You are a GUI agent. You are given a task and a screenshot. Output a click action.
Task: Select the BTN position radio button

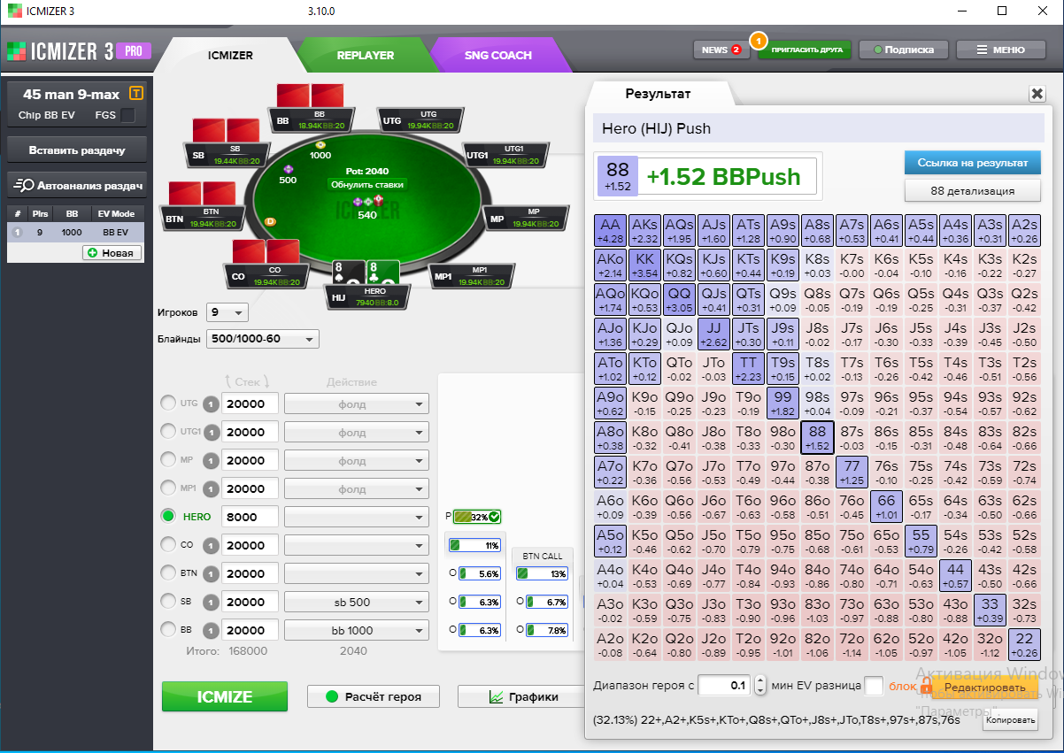point(168,573)
